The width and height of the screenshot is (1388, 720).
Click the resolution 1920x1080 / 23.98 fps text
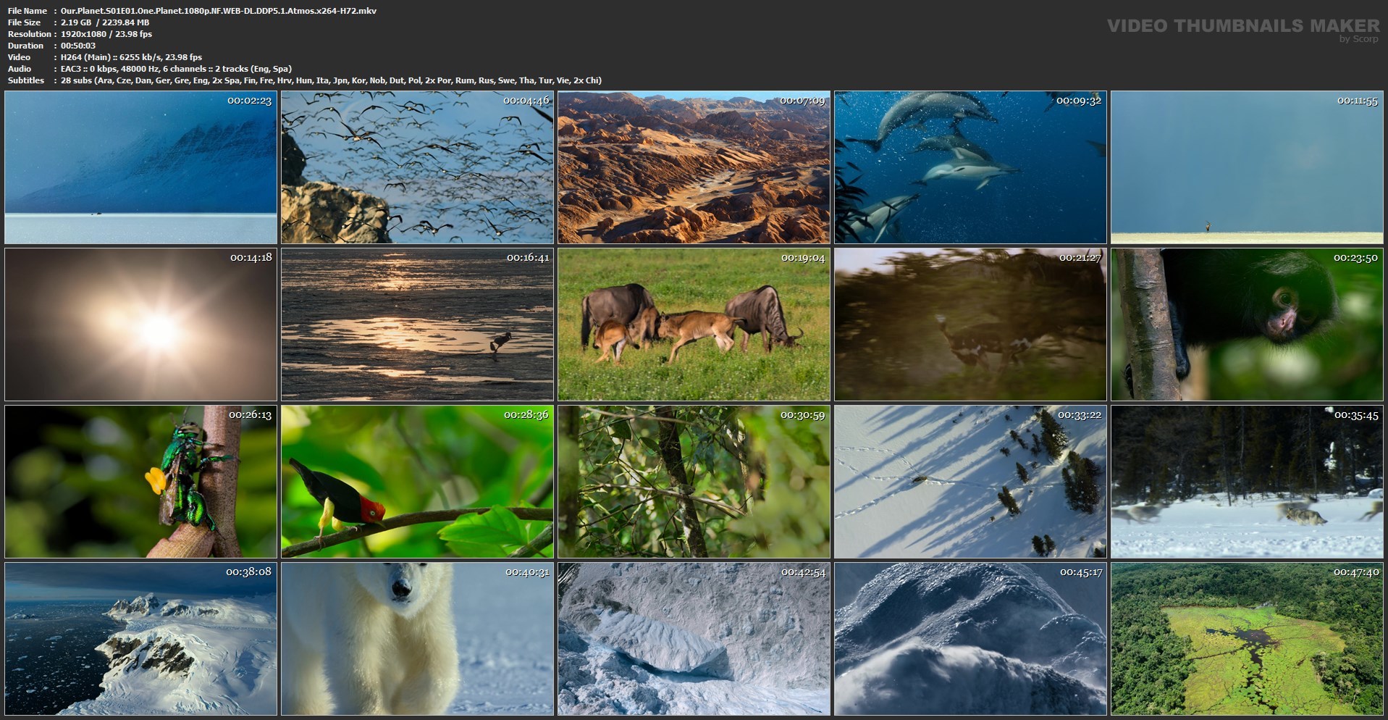[x=106, y=34]
